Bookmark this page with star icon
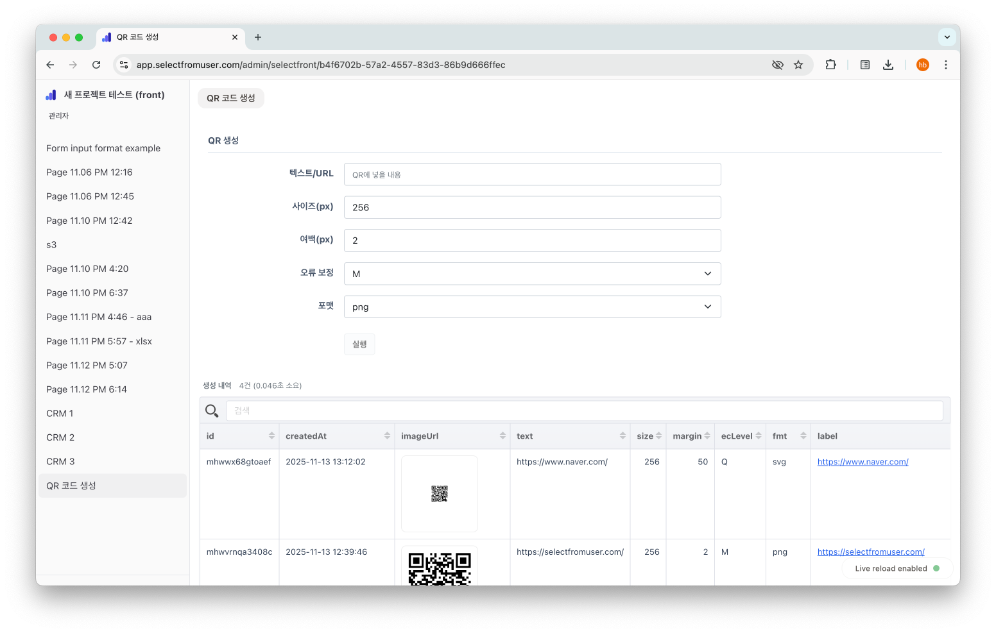The width and height of the screenshot is (996, 633). tap(798, 65)
